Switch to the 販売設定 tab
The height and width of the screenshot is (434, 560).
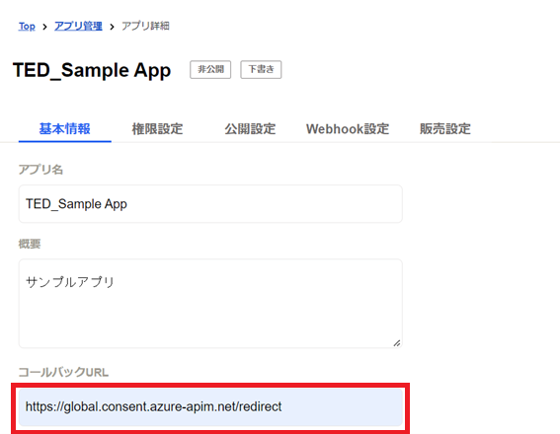tap(445, 129)
